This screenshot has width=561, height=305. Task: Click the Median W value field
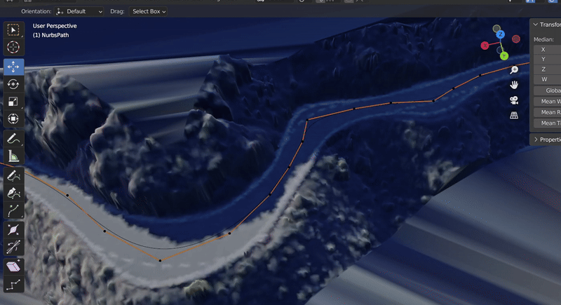click(x=548, y=79)
